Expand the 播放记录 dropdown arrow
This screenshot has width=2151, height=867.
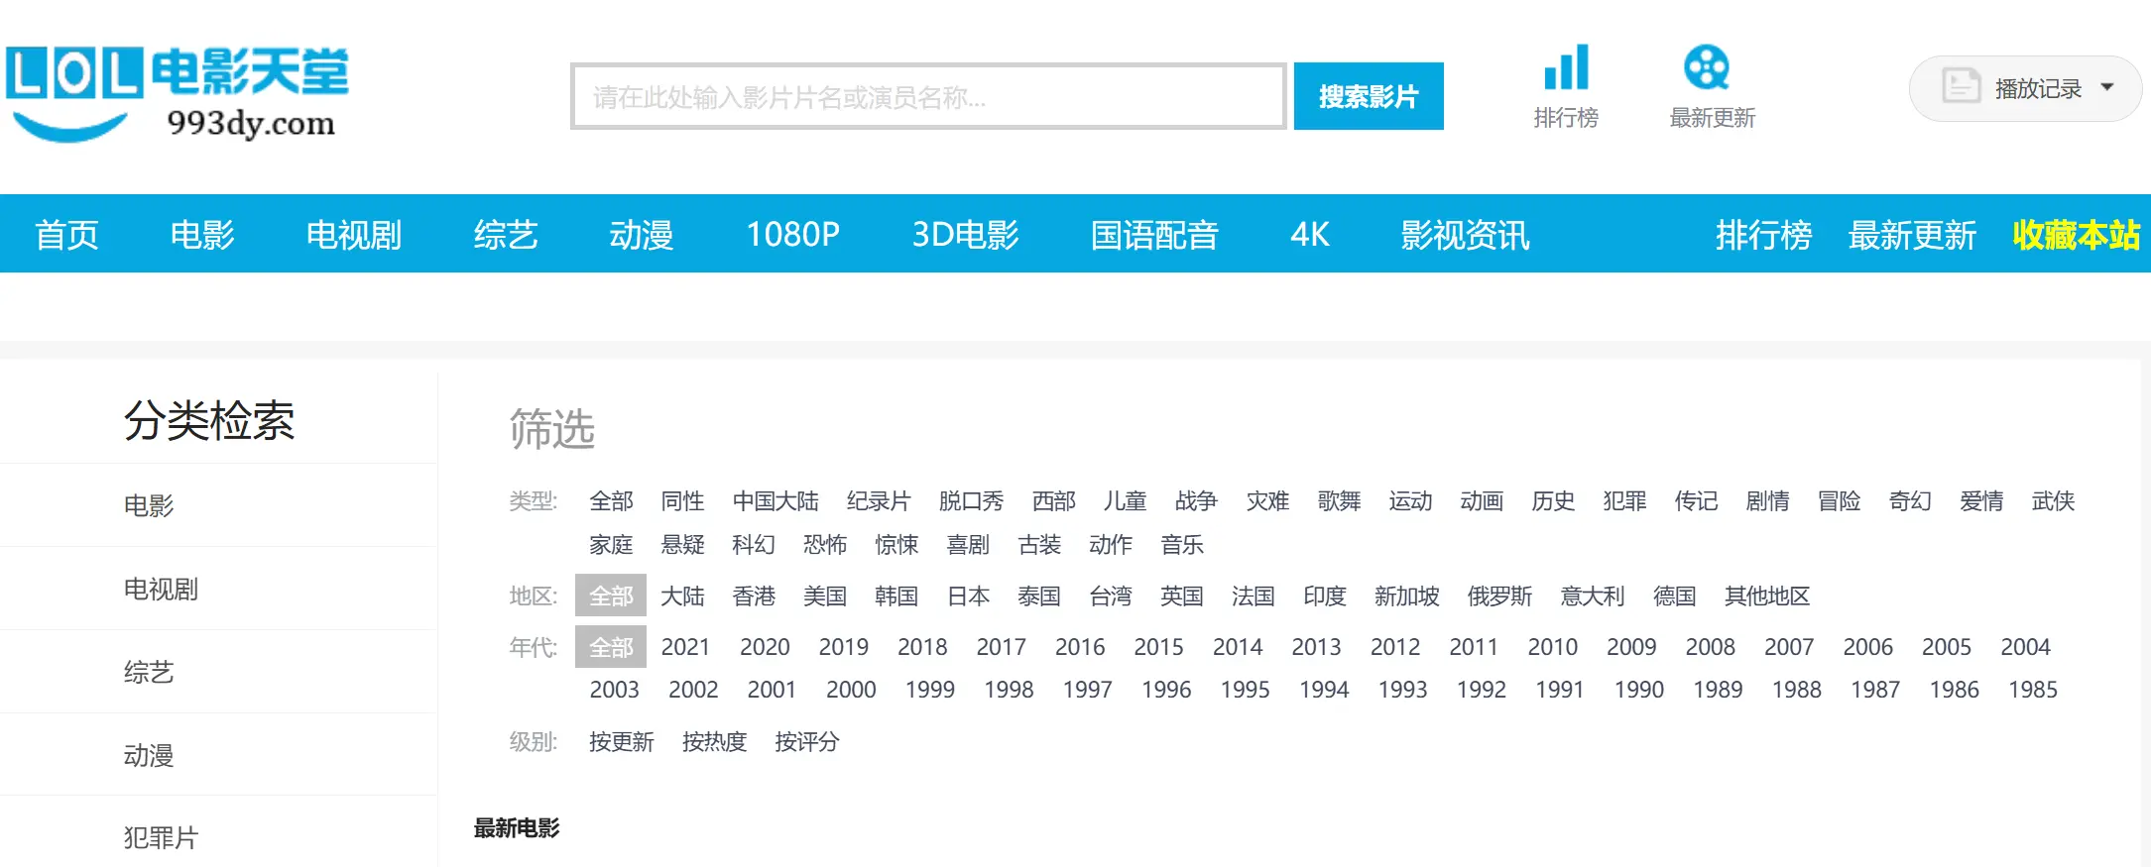pos(2107,87)
